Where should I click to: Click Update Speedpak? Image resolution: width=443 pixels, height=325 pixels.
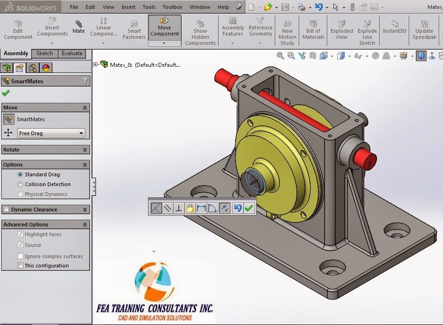424,30
